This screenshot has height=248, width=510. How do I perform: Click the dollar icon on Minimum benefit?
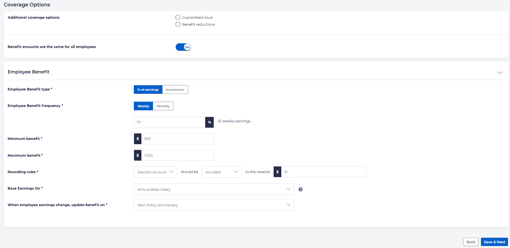point(138,139)
